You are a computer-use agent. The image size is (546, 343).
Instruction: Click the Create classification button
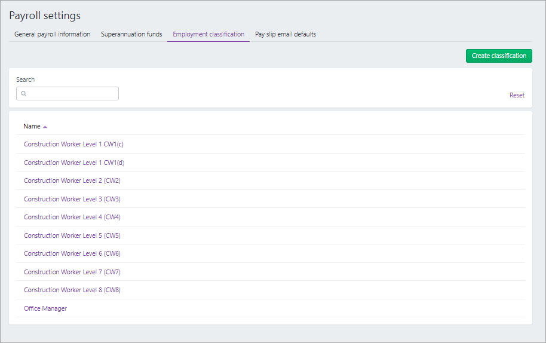499,56
